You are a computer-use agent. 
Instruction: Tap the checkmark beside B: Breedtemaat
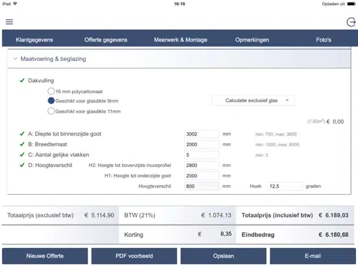pyautogui.click(x=22, y=144)
